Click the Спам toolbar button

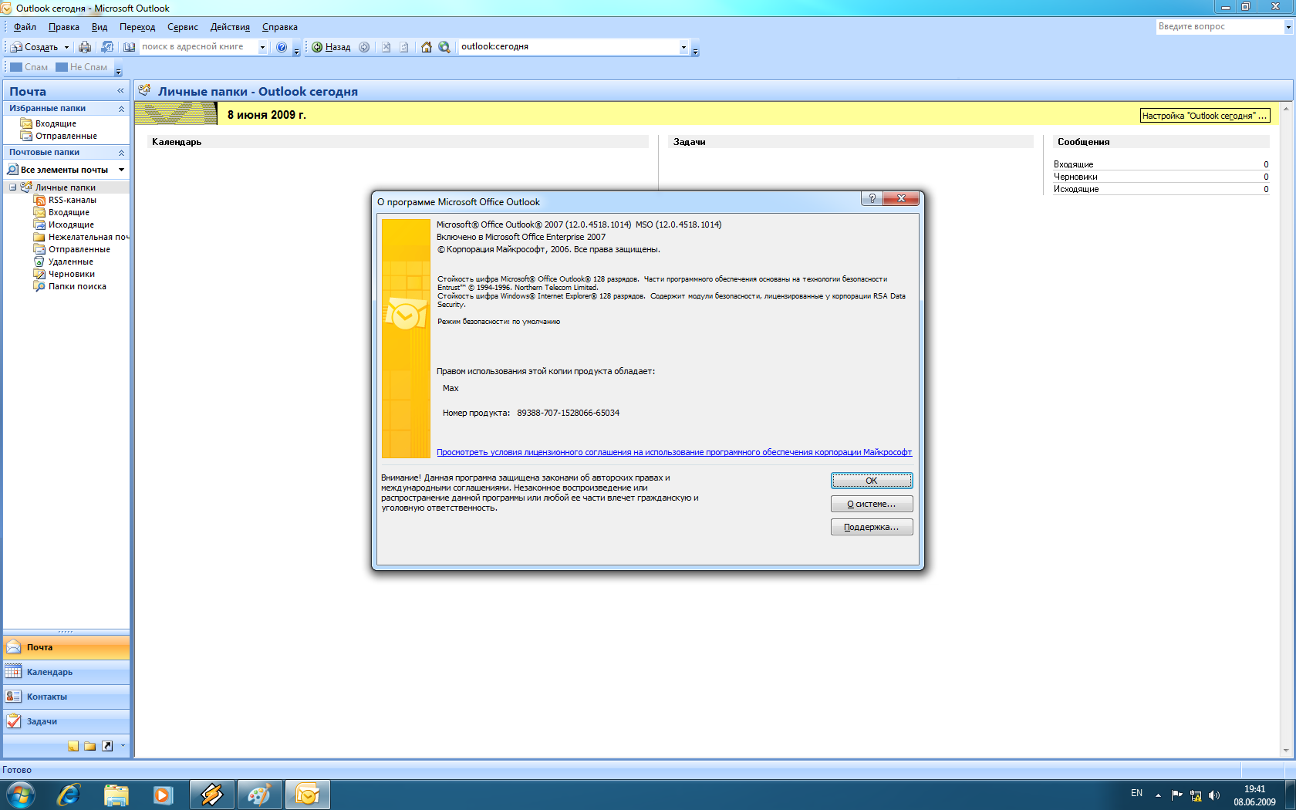click(29, 67)
